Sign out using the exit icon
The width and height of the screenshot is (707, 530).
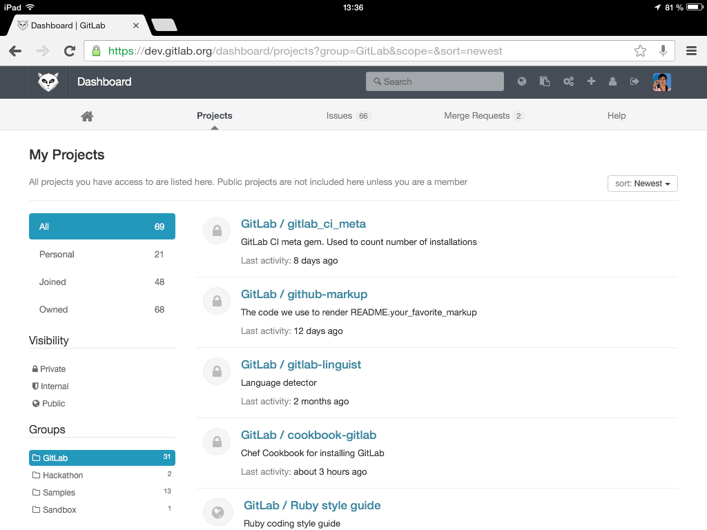pos(635,81)
